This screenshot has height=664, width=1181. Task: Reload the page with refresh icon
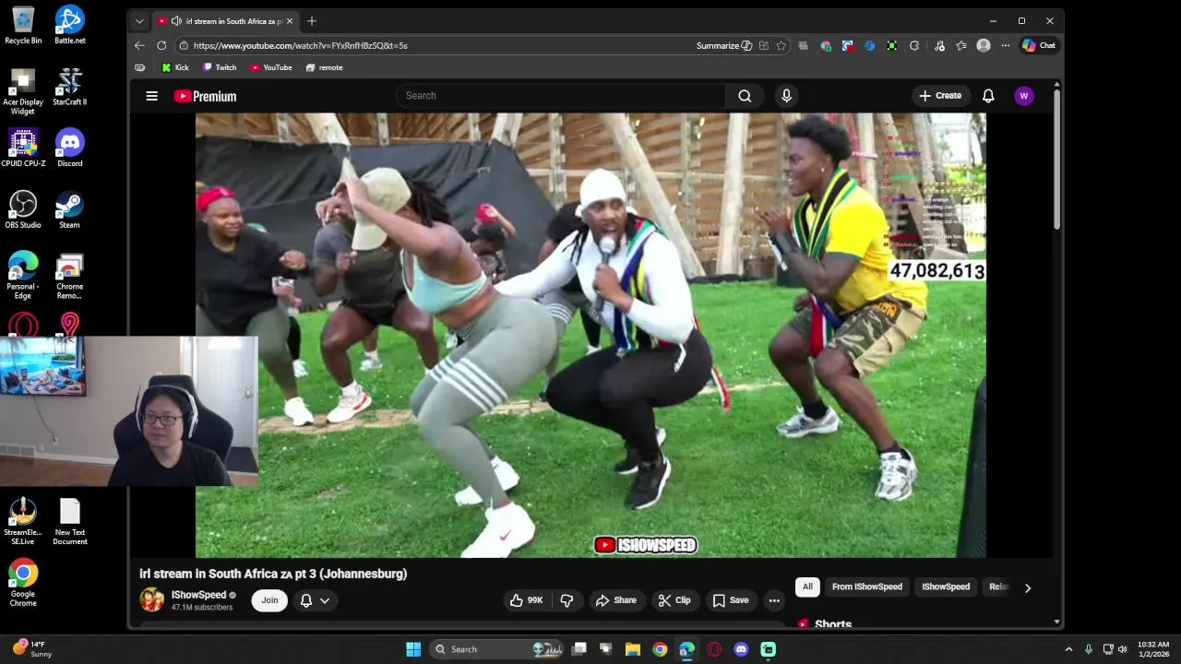click(x=161, y=45)
